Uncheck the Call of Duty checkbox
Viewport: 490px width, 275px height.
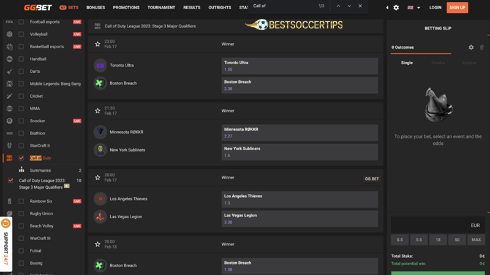[x=21, y=158]
